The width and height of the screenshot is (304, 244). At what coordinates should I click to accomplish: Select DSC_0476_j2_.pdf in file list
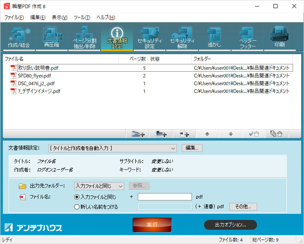[36, 84]
